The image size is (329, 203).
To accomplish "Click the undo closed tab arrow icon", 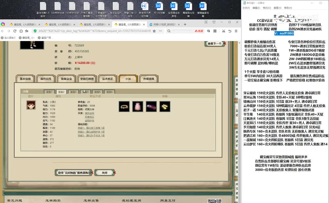I will click(230, 31).
